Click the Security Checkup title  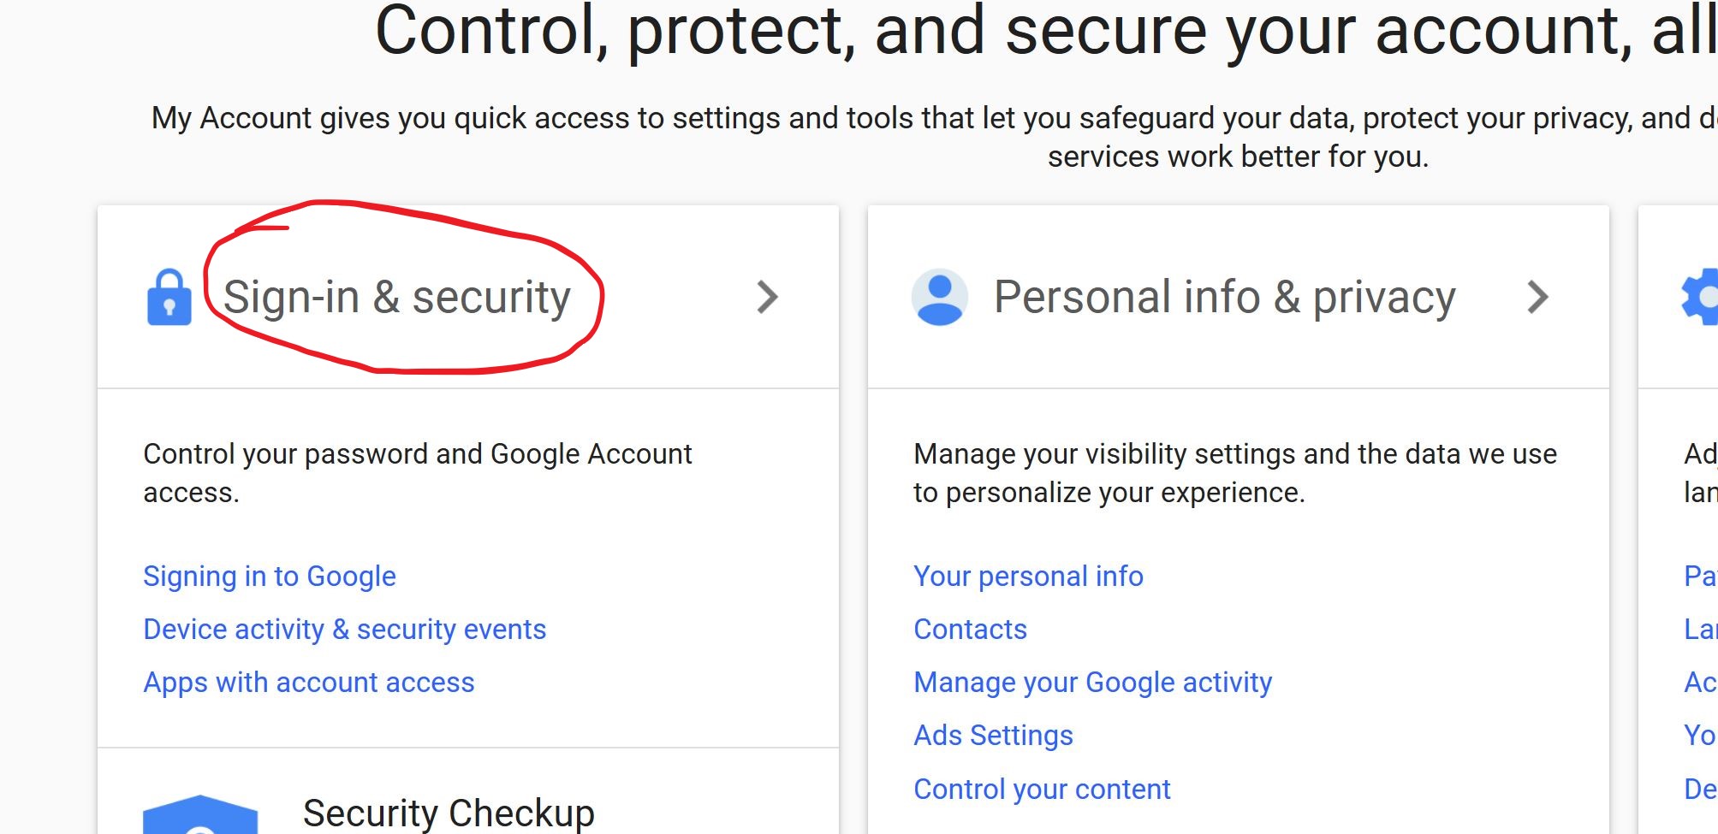coord(449,813)
